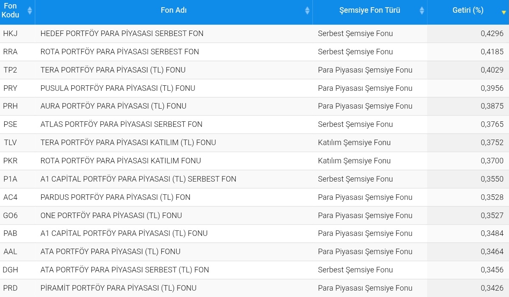Toggle Getiri (%) descending sort arrow

[x=504, y=12]
